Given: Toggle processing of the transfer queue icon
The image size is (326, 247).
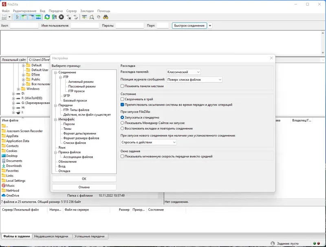Looking at the screenshot, I should (54, 17).
